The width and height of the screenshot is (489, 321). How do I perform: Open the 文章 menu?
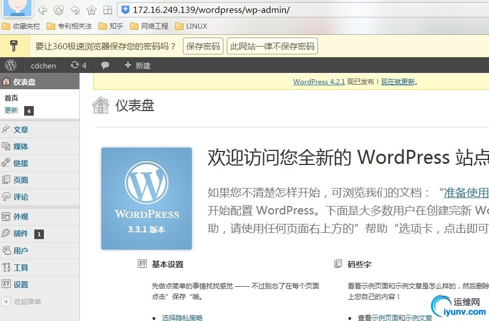point(21,130)
